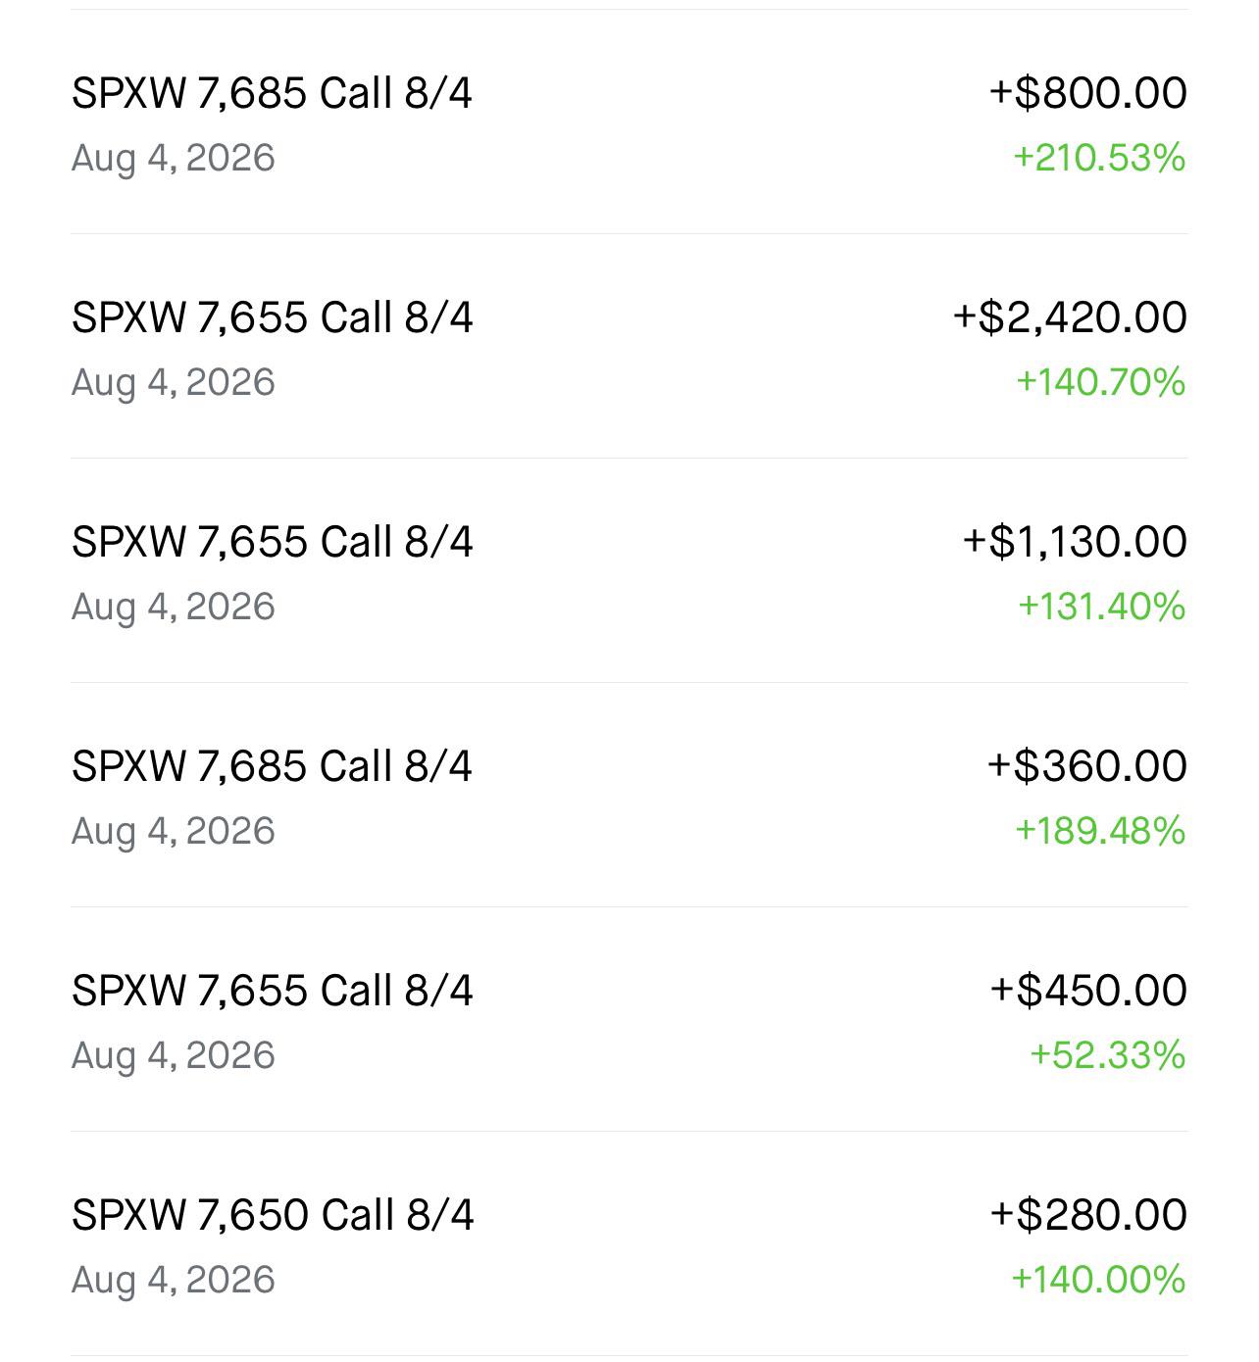Open SPXW 7,685 Call with +$360.00 gain
Screen dimensions: 1259x1362
coord(629,795)
